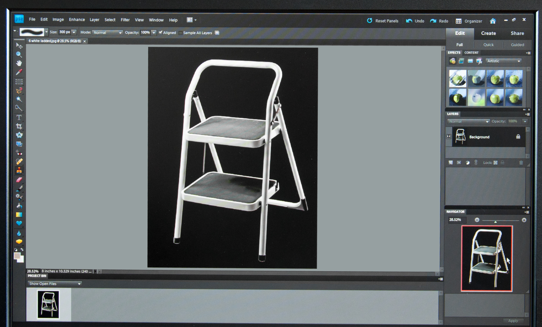Click the foreground color swatch
542x327 pixels.
pos(17,256)
